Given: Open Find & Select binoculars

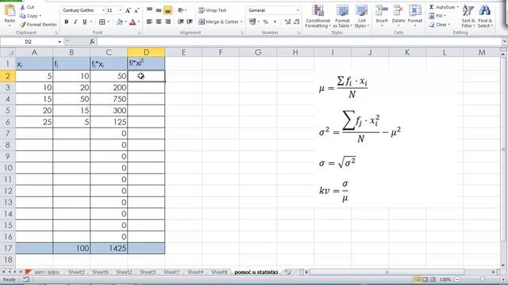Looking at the screenshot, I should point(485,16).
